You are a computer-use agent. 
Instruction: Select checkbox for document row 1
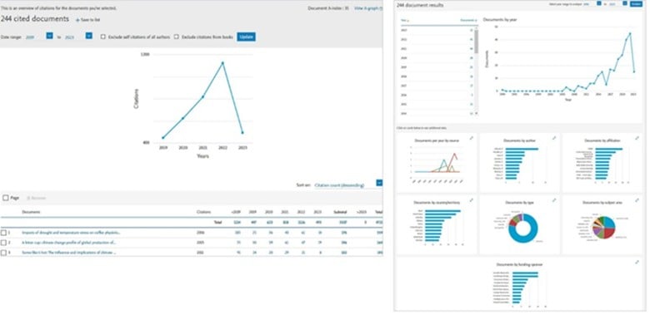[3, 233]
